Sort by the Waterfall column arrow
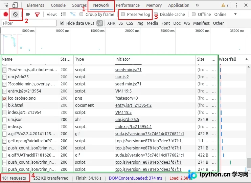This screenshot has height=183, width=251. click(247, 59)
